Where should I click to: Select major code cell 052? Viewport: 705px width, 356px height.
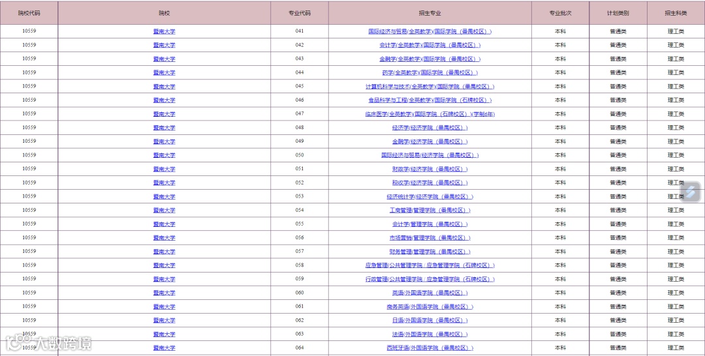tap(300, 183)
